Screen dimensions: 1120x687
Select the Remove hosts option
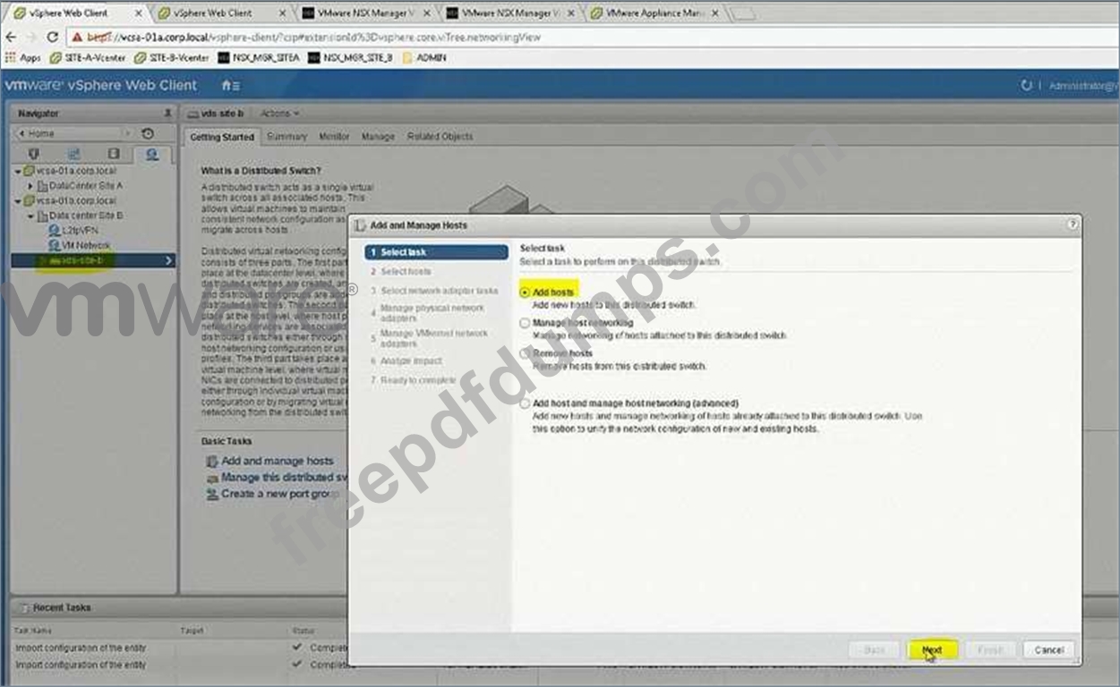(525, 353)
